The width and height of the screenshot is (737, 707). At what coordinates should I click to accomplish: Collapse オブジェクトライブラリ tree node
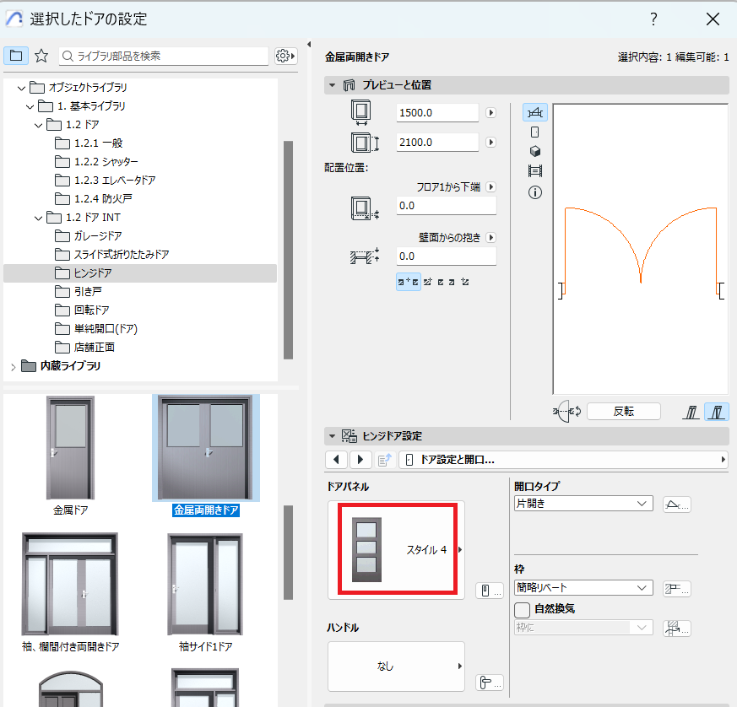[x=21, y=88]
